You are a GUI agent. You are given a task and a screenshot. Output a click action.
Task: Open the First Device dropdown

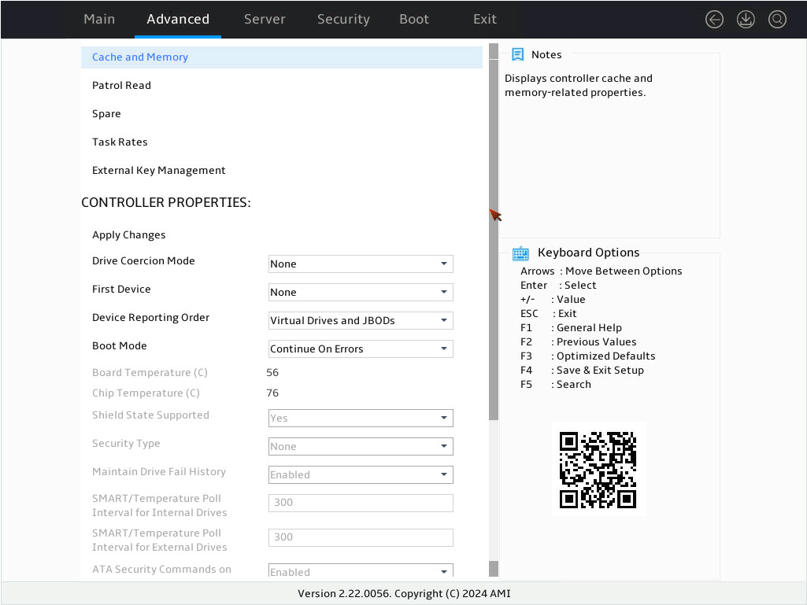click(x=361, y=292)
